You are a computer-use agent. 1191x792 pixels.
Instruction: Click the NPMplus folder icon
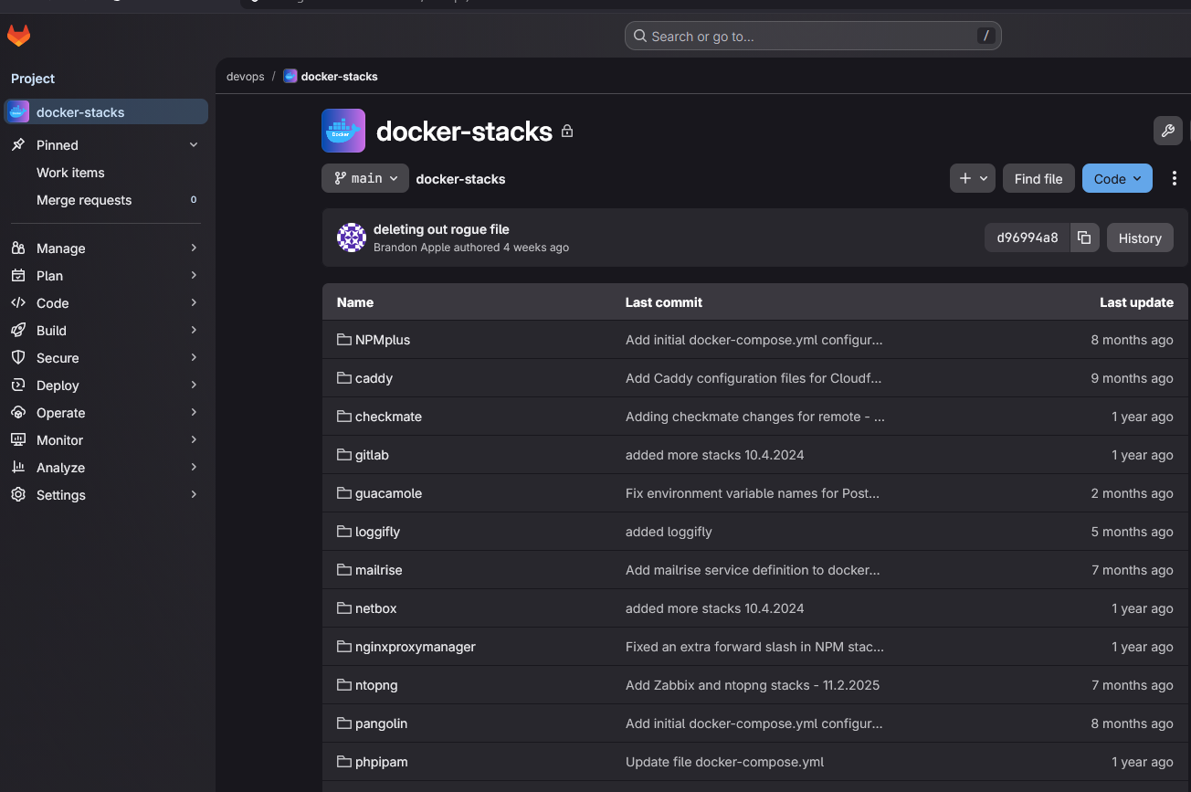click(344, 340)
